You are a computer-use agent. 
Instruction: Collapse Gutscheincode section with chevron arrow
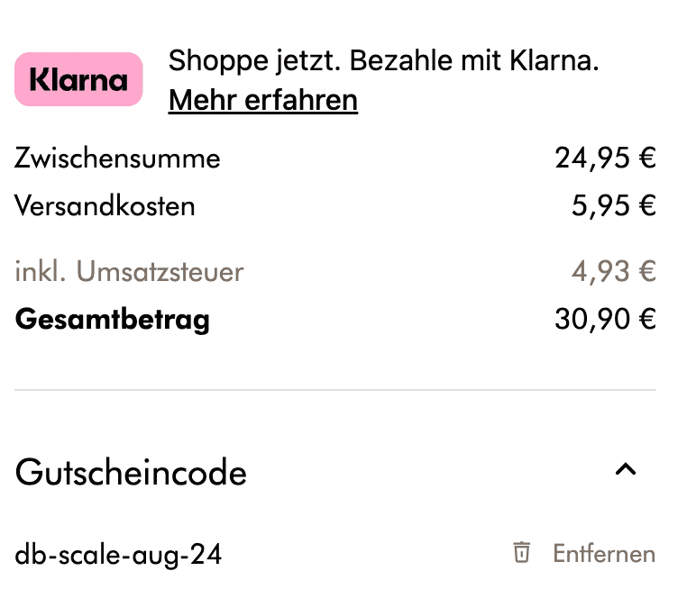tap(626, 470)
